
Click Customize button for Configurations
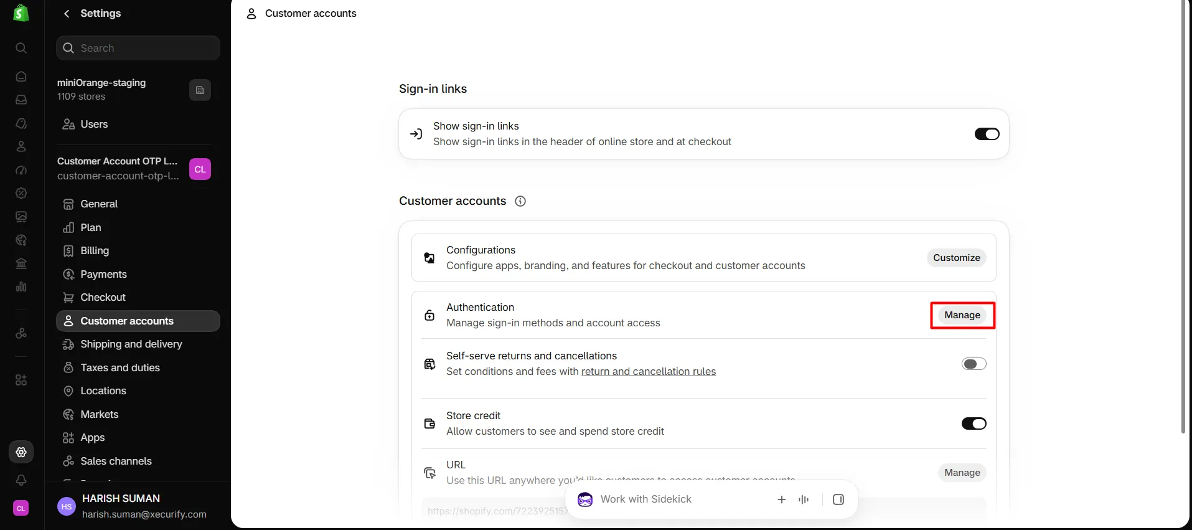pos(956,258)
